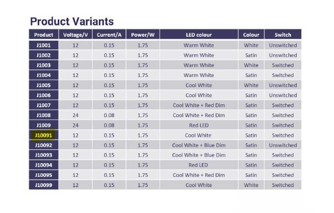Image resolution: width=334 pixels, height=213 pixels.
Task: Select the highlighted J10091 product cell
Action: [44, 135]
